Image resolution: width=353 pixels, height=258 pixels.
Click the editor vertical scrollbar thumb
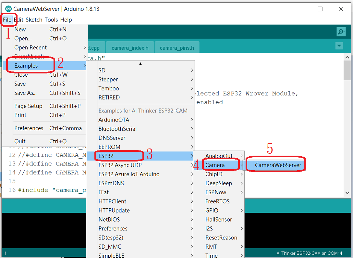click(x=347, y=70)
